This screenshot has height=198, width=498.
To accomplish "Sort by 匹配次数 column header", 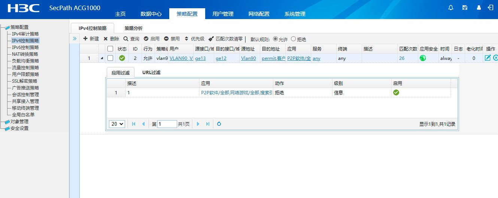I will (x=408, y=49).
